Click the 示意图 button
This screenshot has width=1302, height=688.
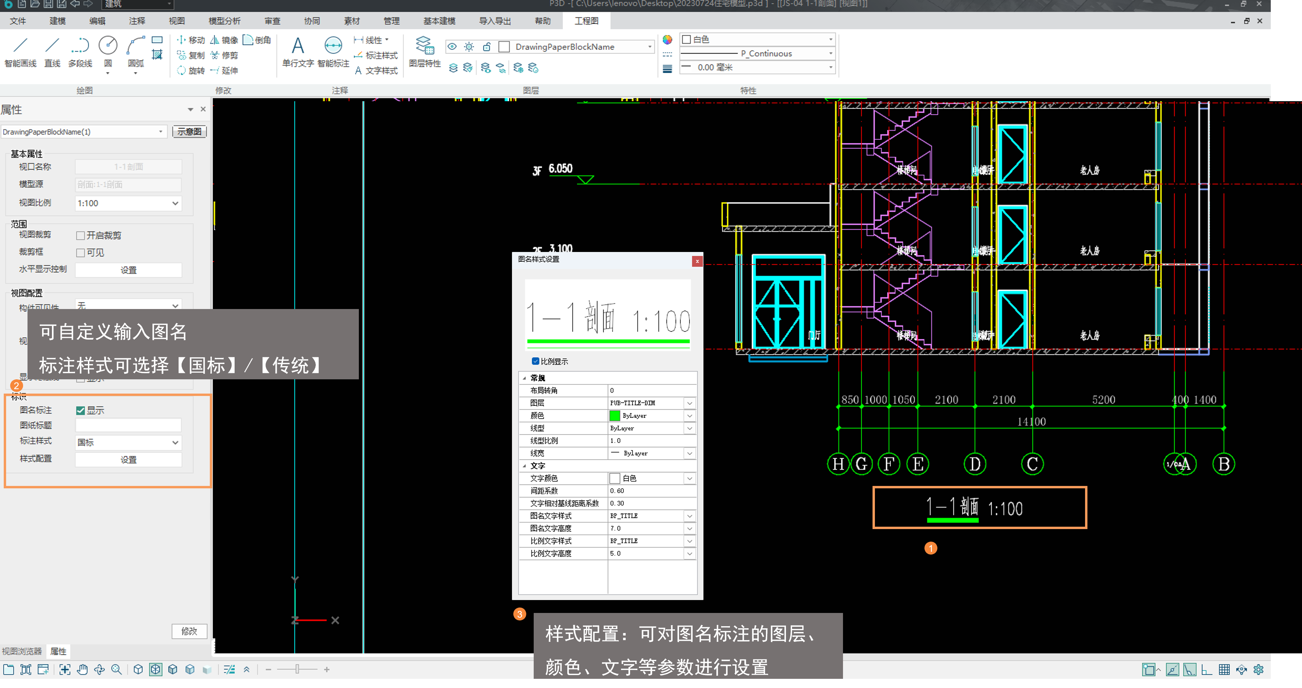189,131
